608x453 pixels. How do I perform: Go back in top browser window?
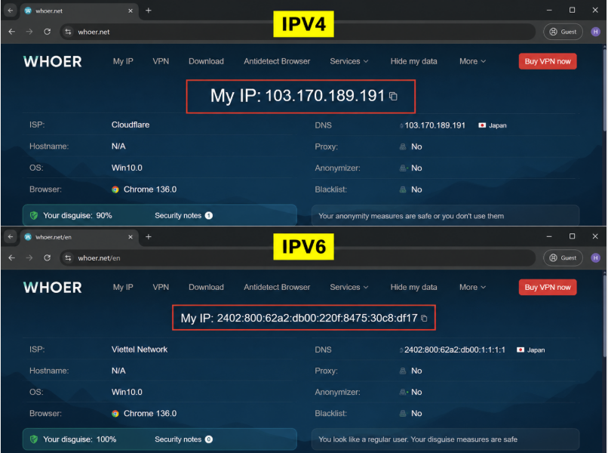pos(11,32)
